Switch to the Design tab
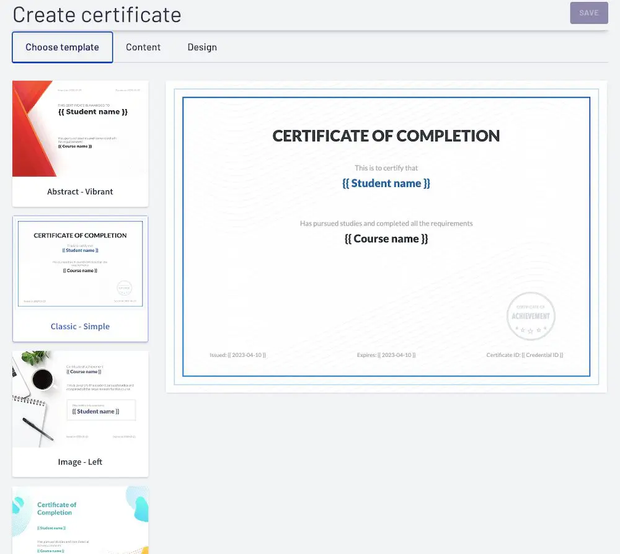 [202, 47]
